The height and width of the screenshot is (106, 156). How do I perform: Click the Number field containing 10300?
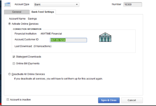(133, 4)
